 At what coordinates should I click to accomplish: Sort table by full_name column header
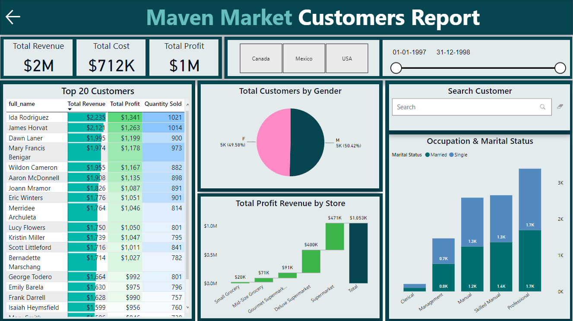pyautogui.click(x=22, y=104)
